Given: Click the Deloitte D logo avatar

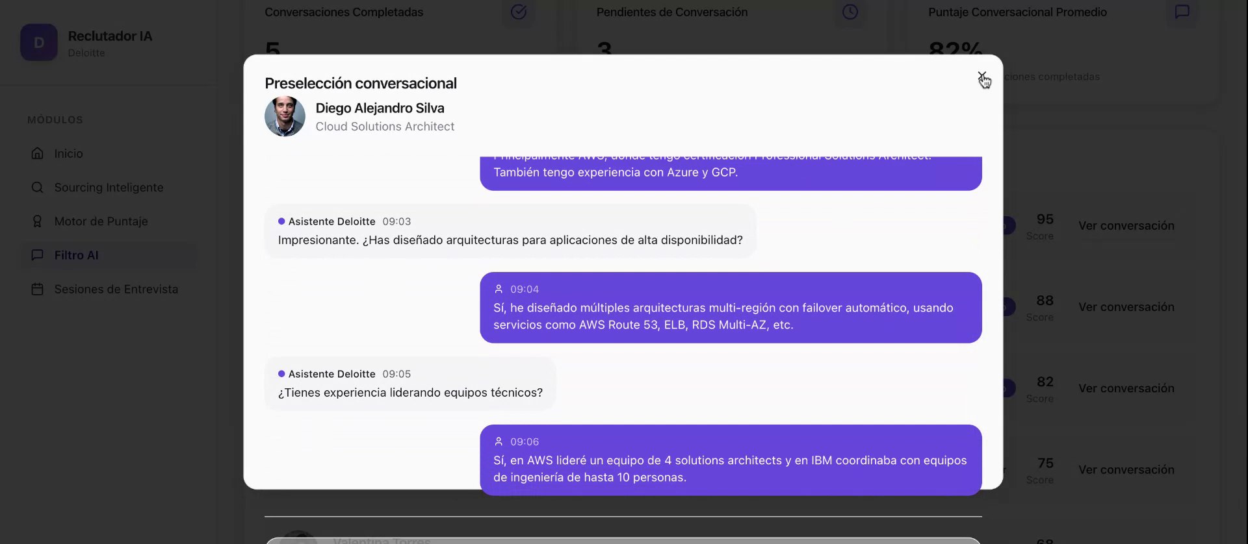Looking at the screenshot, I should click(39, 43).
